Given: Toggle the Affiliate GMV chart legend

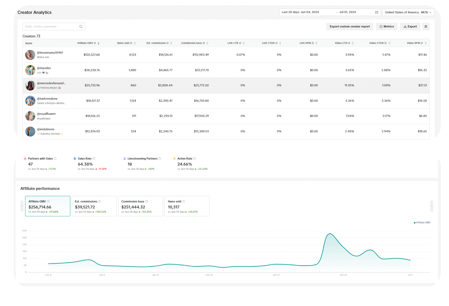Looking at the screenshot, I should pyautogui.click(x=422, y=223).
